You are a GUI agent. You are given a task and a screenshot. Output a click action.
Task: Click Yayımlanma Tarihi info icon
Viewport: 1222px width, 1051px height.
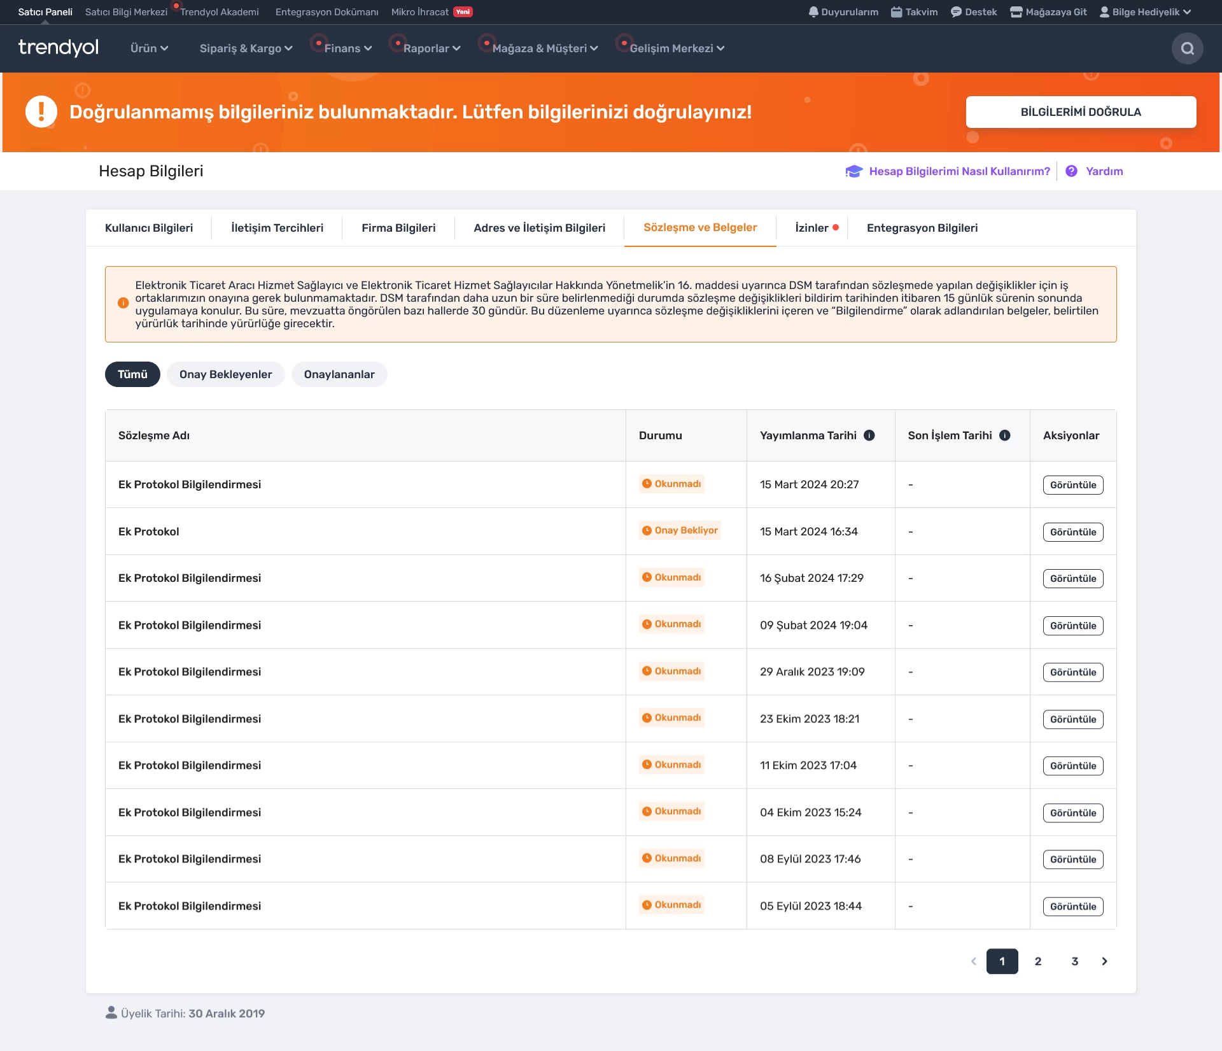click(x=869, y=435)
